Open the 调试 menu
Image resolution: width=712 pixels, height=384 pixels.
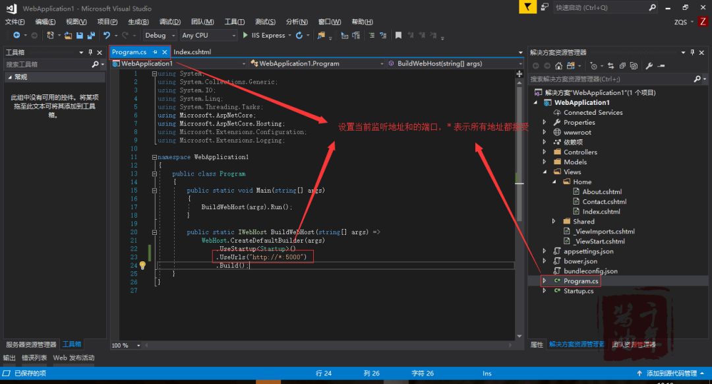169,21
